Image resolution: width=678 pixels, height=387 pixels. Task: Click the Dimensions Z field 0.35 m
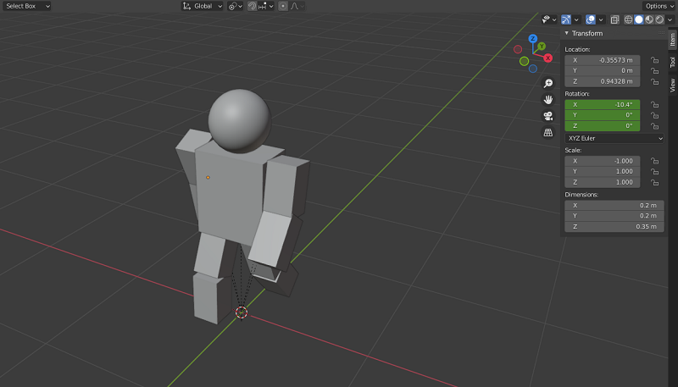pos(614,226)
